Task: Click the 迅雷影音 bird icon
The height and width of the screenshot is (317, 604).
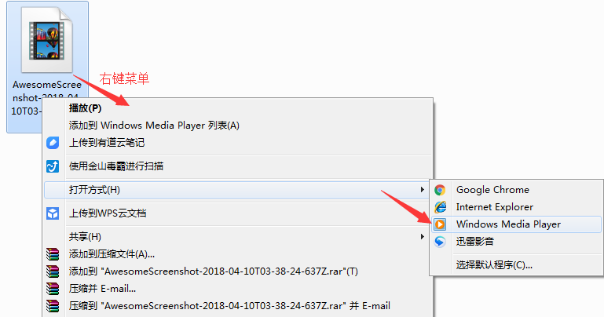Action: click(x=440, y=242)
